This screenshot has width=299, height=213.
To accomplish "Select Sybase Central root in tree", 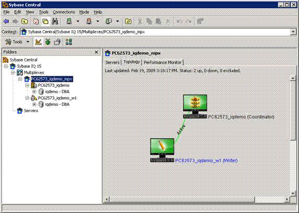I will click(23, 60).
